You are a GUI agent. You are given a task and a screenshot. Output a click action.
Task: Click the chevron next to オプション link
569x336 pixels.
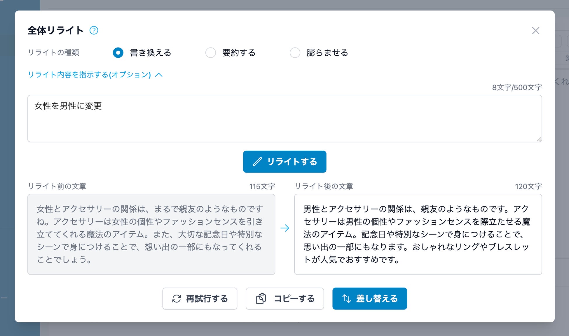[x=159, y=75]
